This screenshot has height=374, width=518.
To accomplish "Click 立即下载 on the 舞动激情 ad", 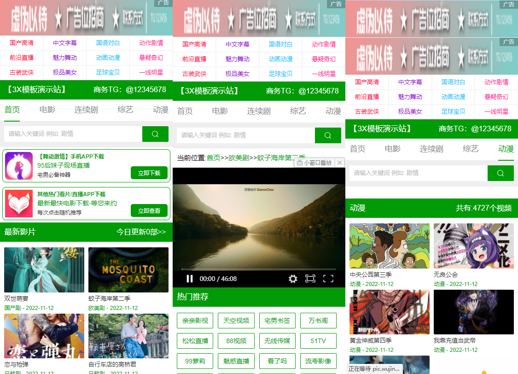I will 149,173.
